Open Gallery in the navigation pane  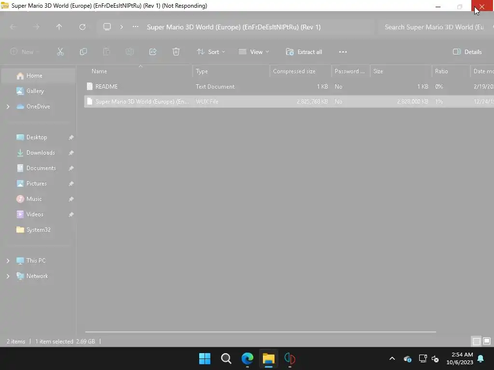click(35, 91)
